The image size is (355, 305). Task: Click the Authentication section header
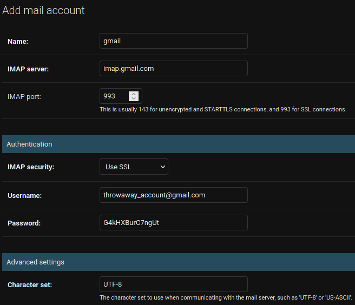pos(179,144)
